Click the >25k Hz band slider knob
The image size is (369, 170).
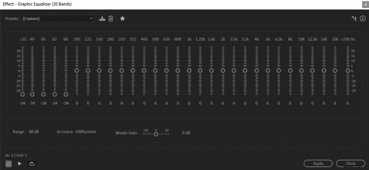pos(348,70)
